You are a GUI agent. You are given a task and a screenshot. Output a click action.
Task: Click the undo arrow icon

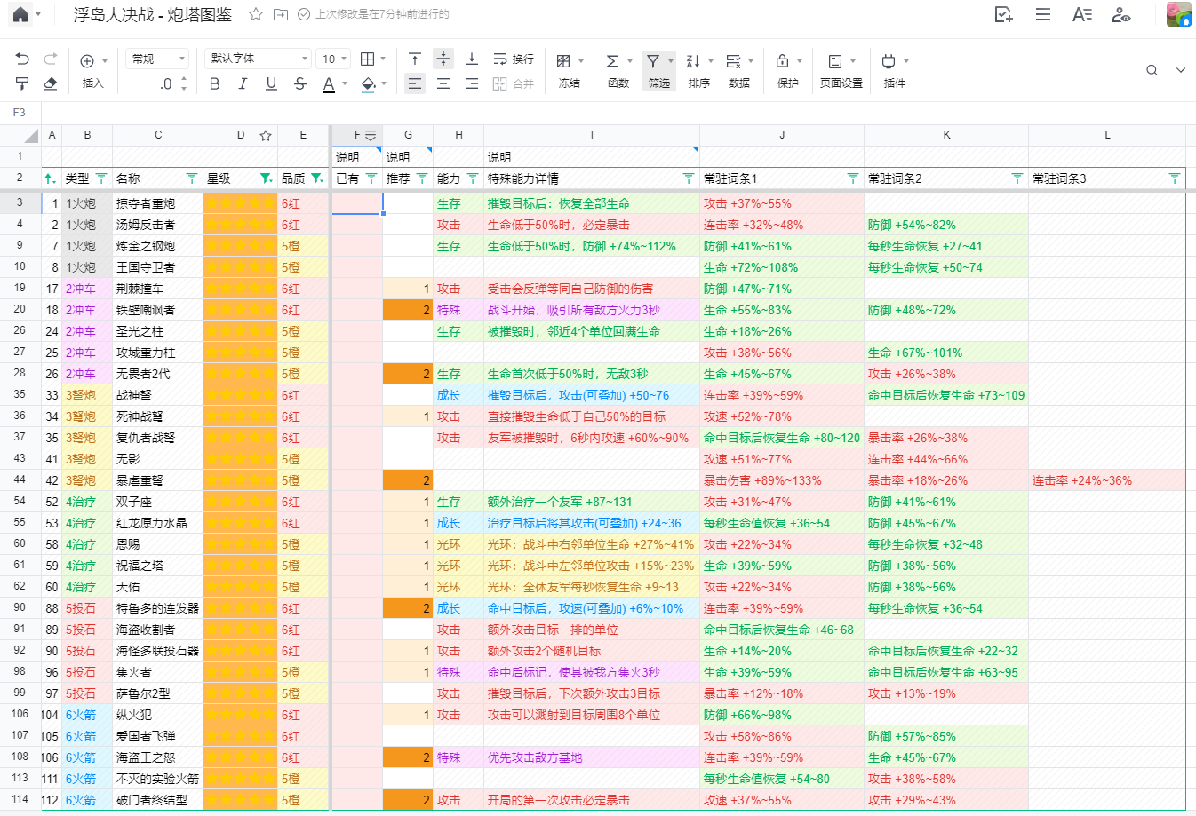pyautogui.click(x=22, y=59)
